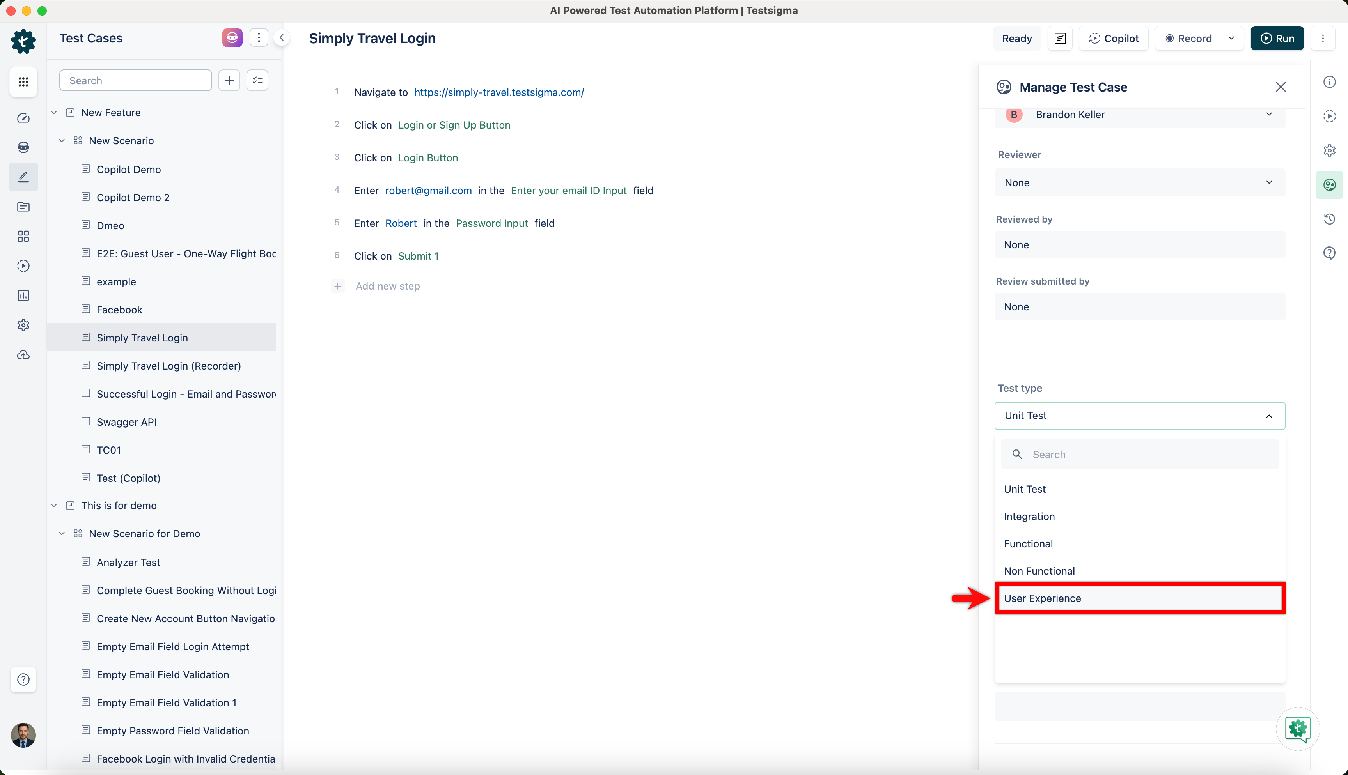Viewport: 1348px width, 775px height.
Task: Select the Facebook test case in tree
Action: (119, 309)
